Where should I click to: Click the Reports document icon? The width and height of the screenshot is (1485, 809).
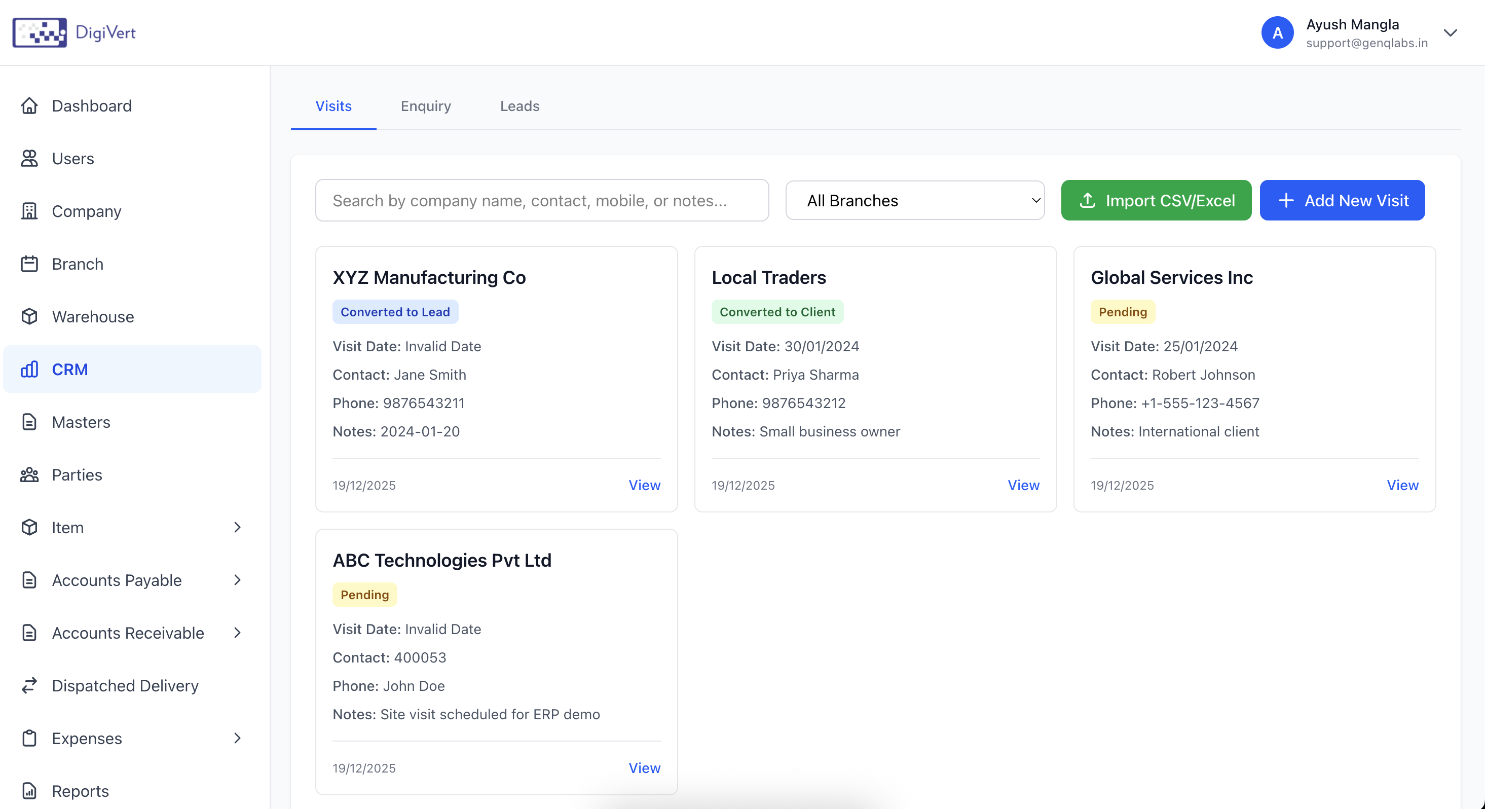coord(29,791)
